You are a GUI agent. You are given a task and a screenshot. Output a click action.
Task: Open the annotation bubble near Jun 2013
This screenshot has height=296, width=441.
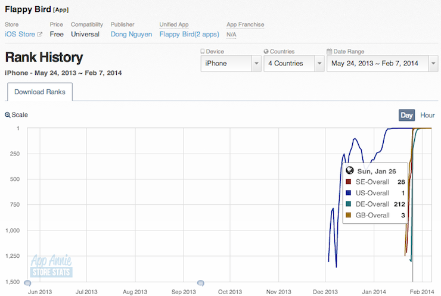27,282
